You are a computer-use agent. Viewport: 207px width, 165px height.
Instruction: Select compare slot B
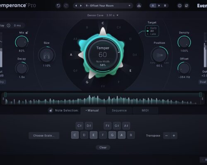click(x=165, y=6)
